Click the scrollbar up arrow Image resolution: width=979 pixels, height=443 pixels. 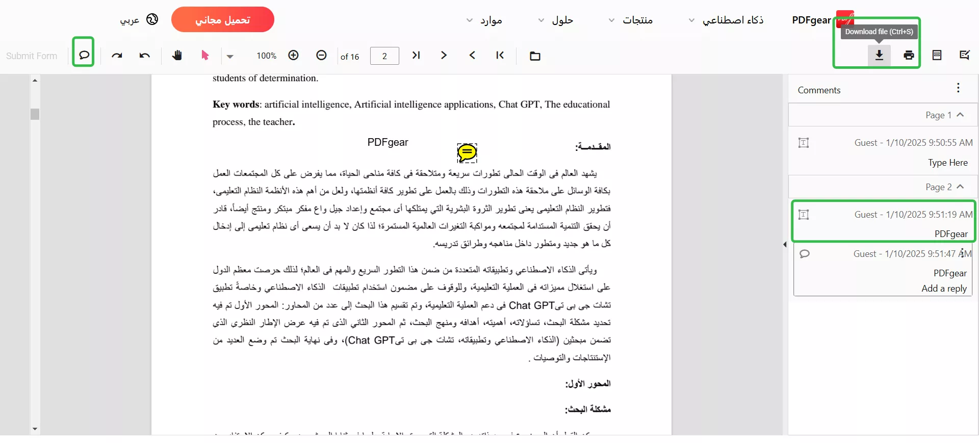pos(35,81)
